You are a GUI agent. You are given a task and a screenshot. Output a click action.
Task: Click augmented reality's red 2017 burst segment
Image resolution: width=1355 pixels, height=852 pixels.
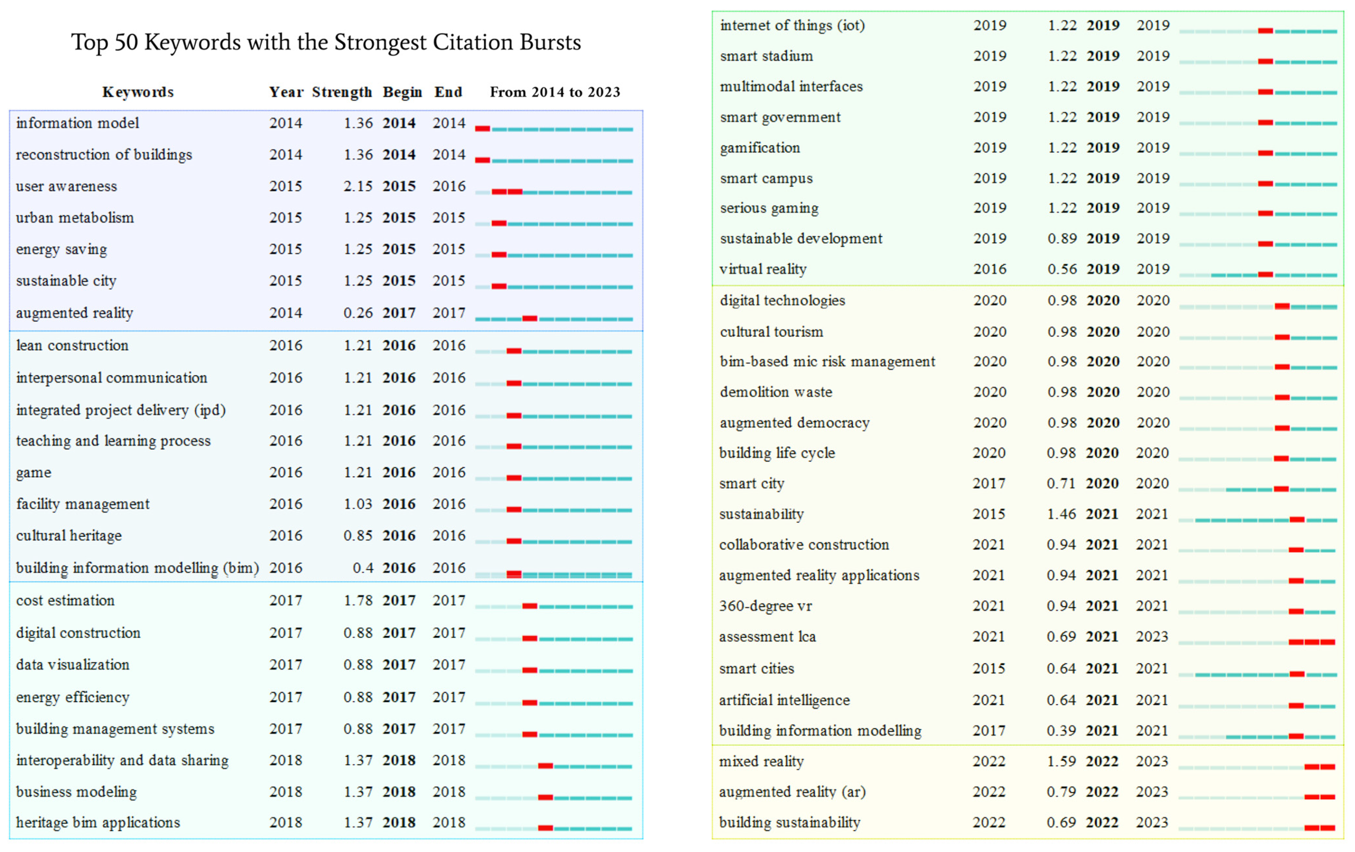529,318
